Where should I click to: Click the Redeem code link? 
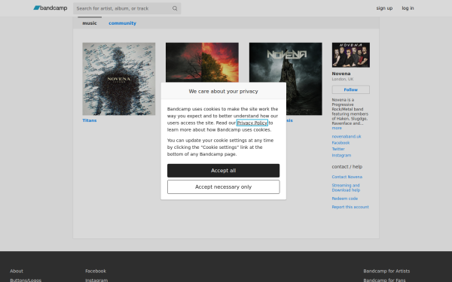pyautogui.click(x=345, y=199)
